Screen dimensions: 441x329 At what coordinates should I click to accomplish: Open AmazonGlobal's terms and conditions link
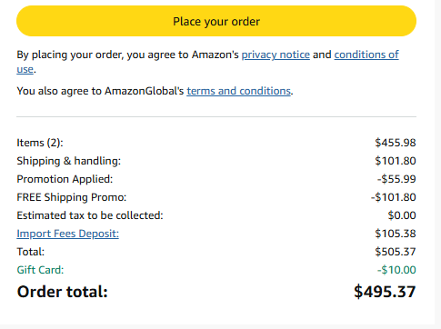[x=238, y=91]
